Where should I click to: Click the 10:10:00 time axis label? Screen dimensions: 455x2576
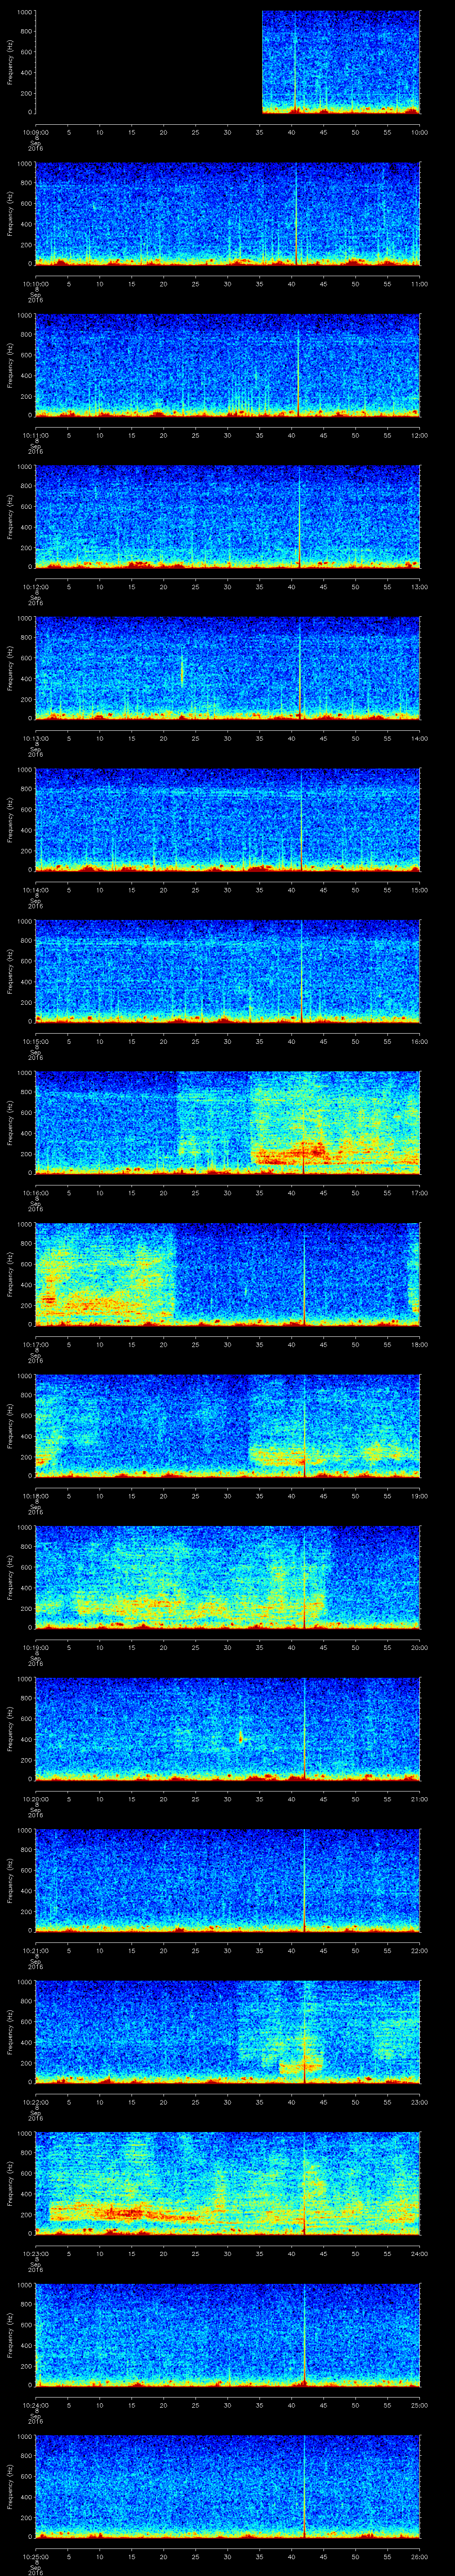36,284
